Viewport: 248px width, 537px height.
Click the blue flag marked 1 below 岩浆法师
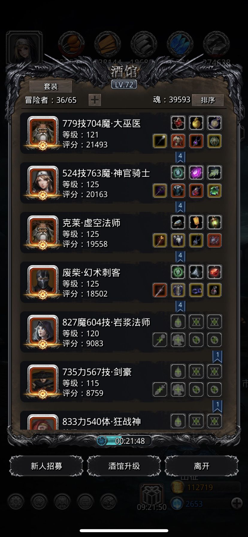(x=217, y=356)
